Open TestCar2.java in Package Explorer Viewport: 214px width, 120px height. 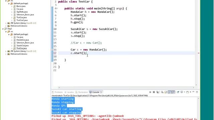[22, 20]
